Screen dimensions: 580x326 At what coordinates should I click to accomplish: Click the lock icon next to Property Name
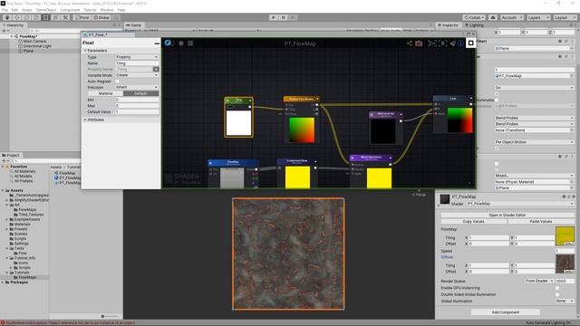coord(156,69)
